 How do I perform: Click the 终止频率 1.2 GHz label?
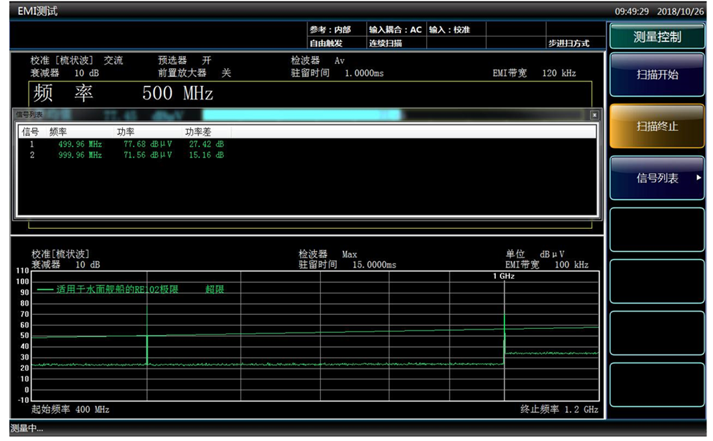click(x=559, y=409)
